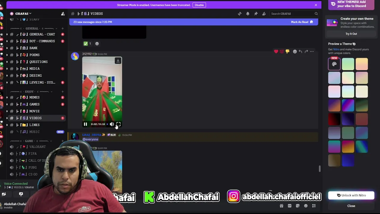Open the message More options ellipsis
The height and width of the screenshot is (214, 380).
click(x=312, y=51)
